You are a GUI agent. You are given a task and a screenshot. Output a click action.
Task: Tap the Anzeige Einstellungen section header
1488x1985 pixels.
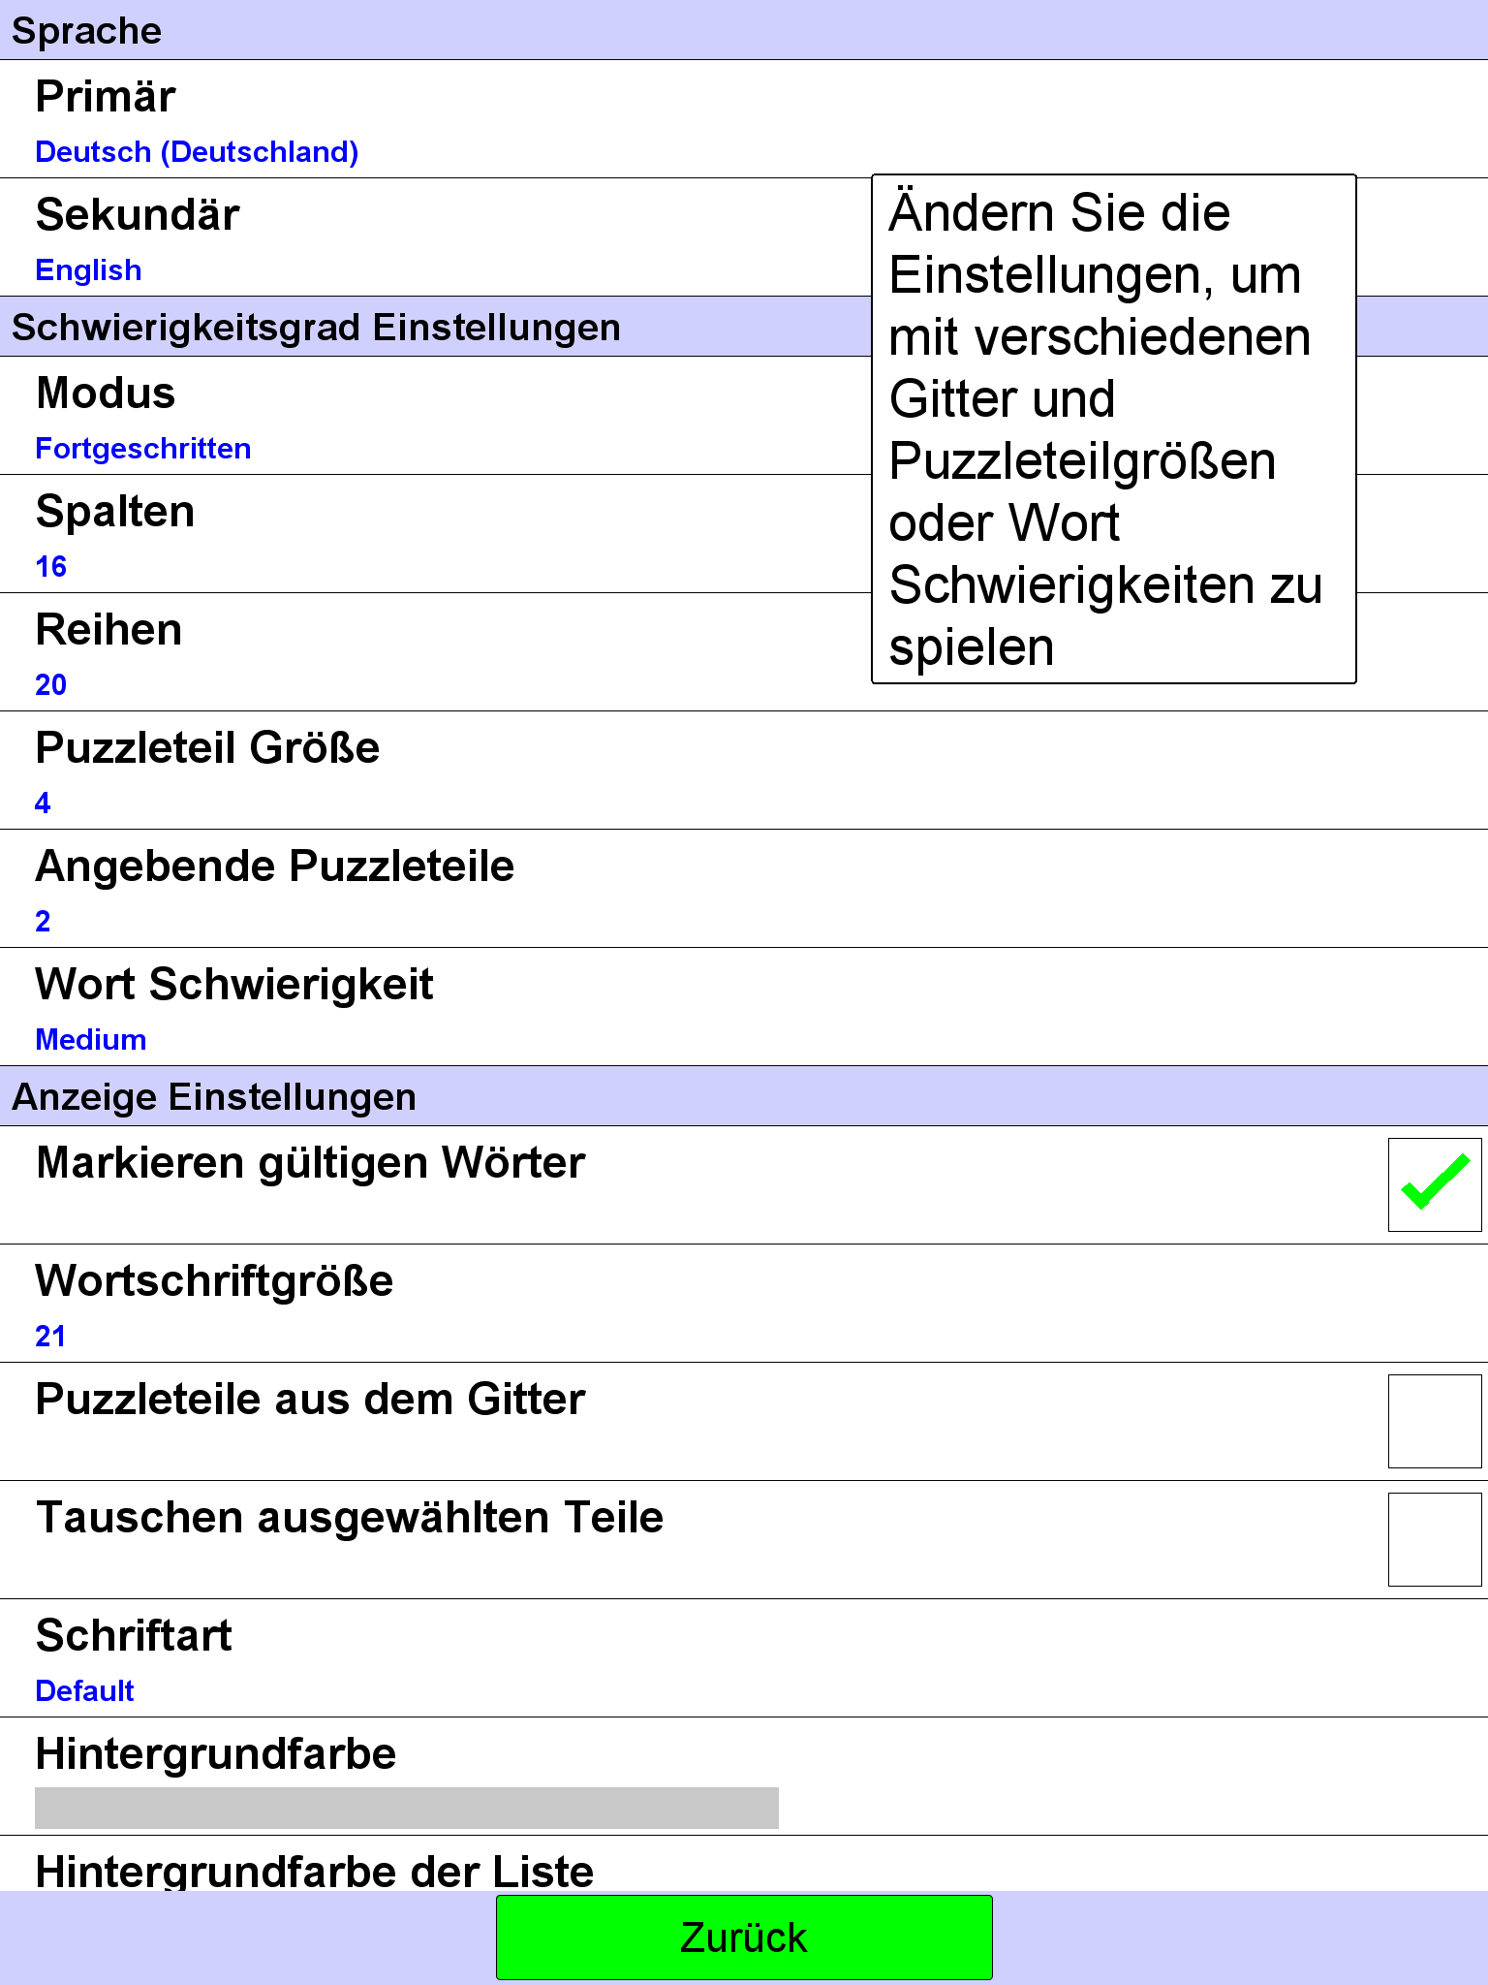pyautogui.click(x=744, y=1096)
